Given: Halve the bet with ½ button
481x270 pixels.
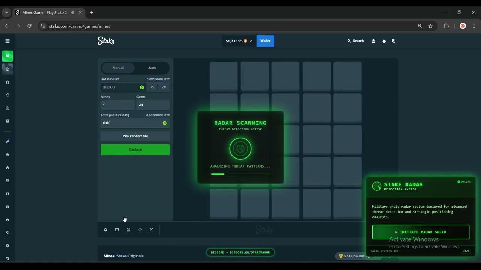Looking at the screenshot, I should click(x=152, y=87).
